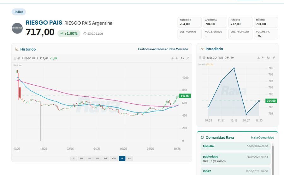Select the pencil draw tool on Intradiario chart
The height and width of the screenshot is (175, 284).
[x=274, y=58]
